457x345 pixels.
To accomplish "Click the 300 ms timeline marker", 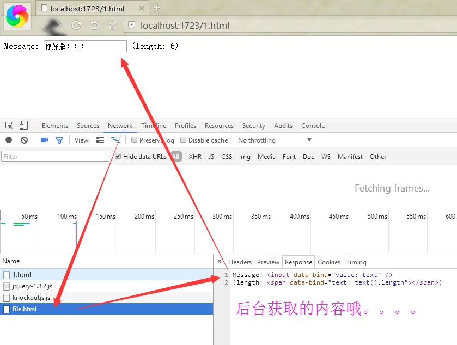I will [x=222, y=217].
